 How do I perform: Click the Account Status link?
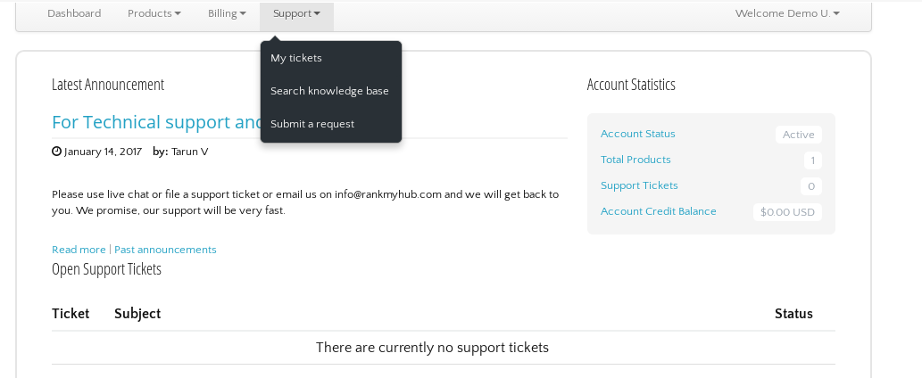click(x=638, y=134)
